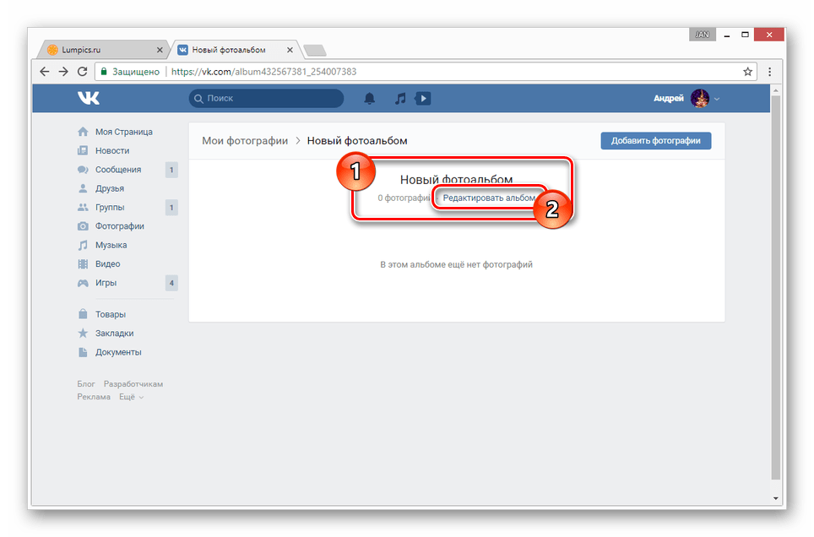Click the home icon for Моя Страница
The height and width of the screenshot is (537, 814).
click(x=83, y=132)
